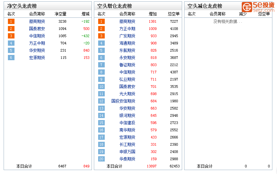The image size is (277, 174).
Task: Click the 光大期货 member link
Action: coord(127,94)
